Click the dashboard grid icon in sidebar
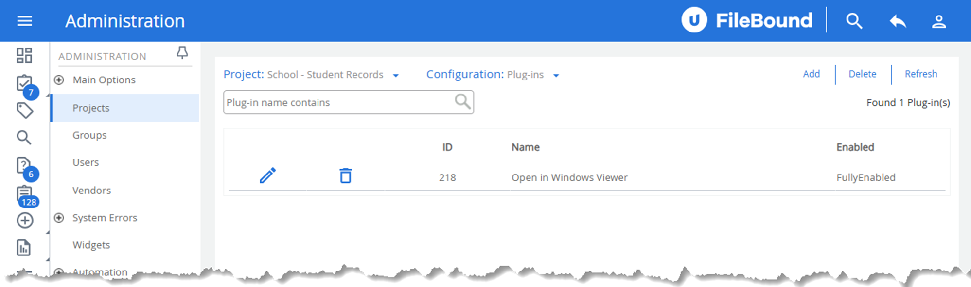Viewport: 971px width, 287px height. 24,55
